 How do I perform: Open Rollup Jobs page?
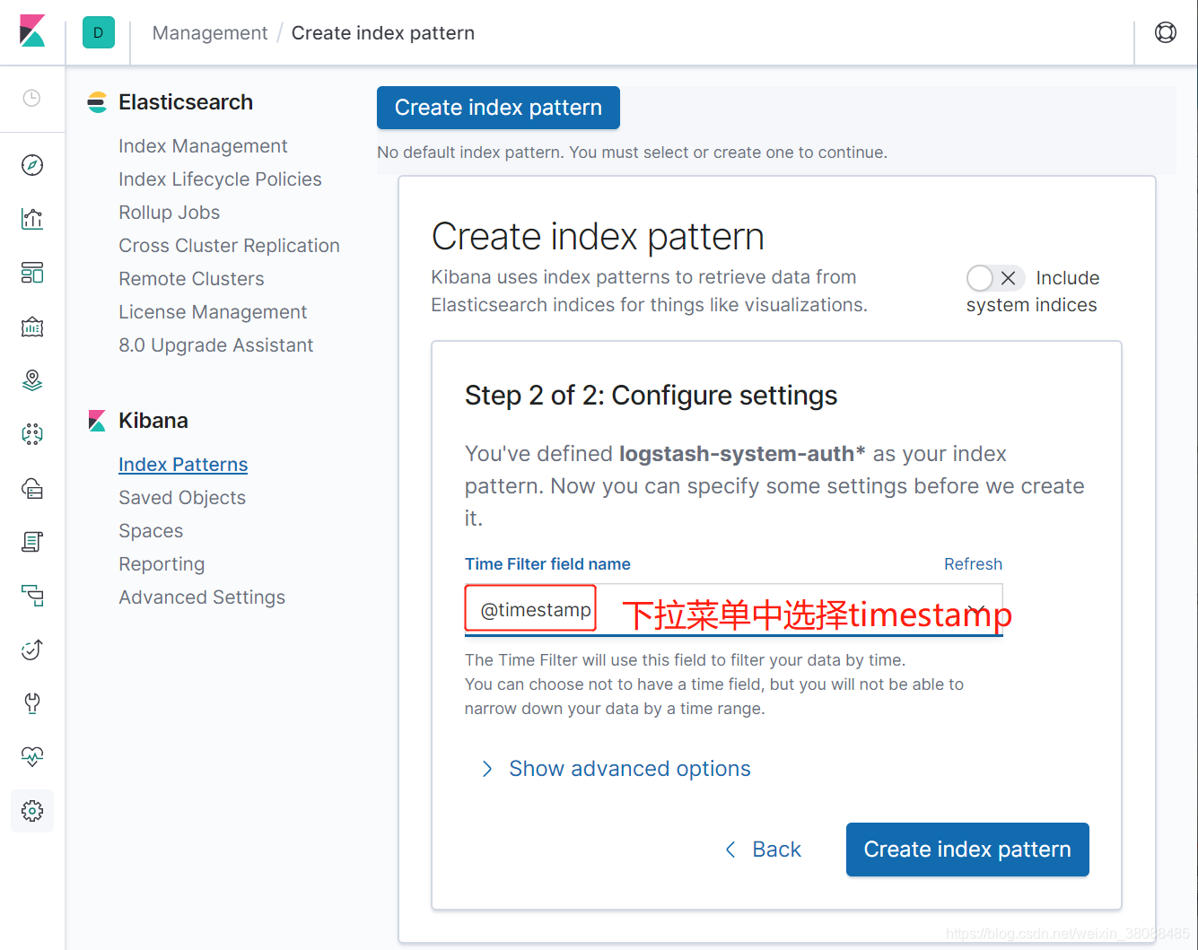tap(169, 213)
